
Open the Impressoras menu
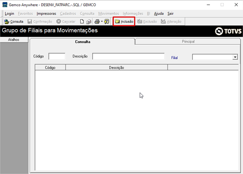pyautogui.click(x=46, y=13)
